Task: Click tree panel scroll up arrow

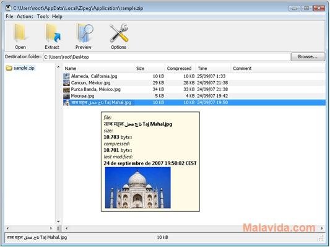Action: 58,67
